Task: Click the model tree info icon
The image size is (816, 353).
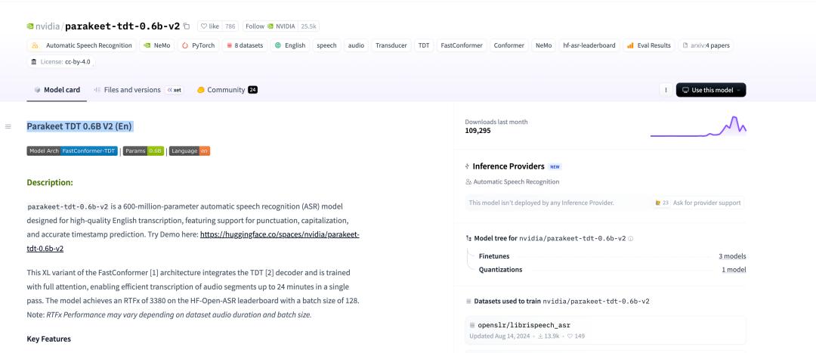Action: pyautogui.click(x=631, y=238)
